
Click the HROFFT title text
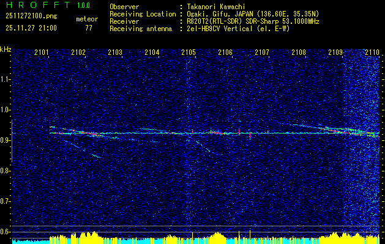[37, 5]
